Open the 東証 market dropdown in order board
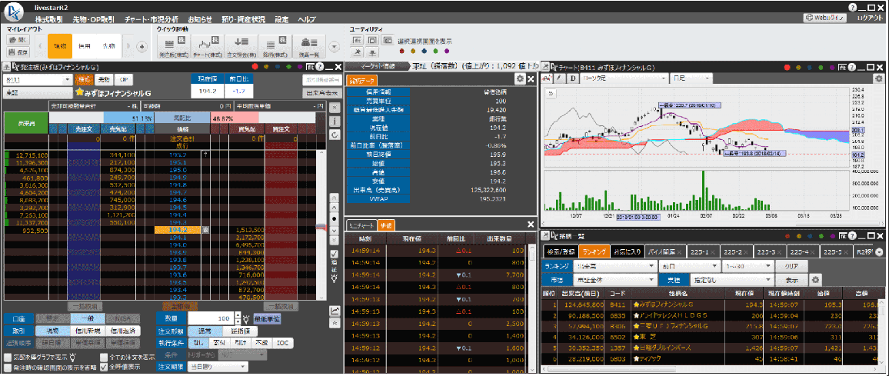 pyautogui.click(x=38, y=92)
